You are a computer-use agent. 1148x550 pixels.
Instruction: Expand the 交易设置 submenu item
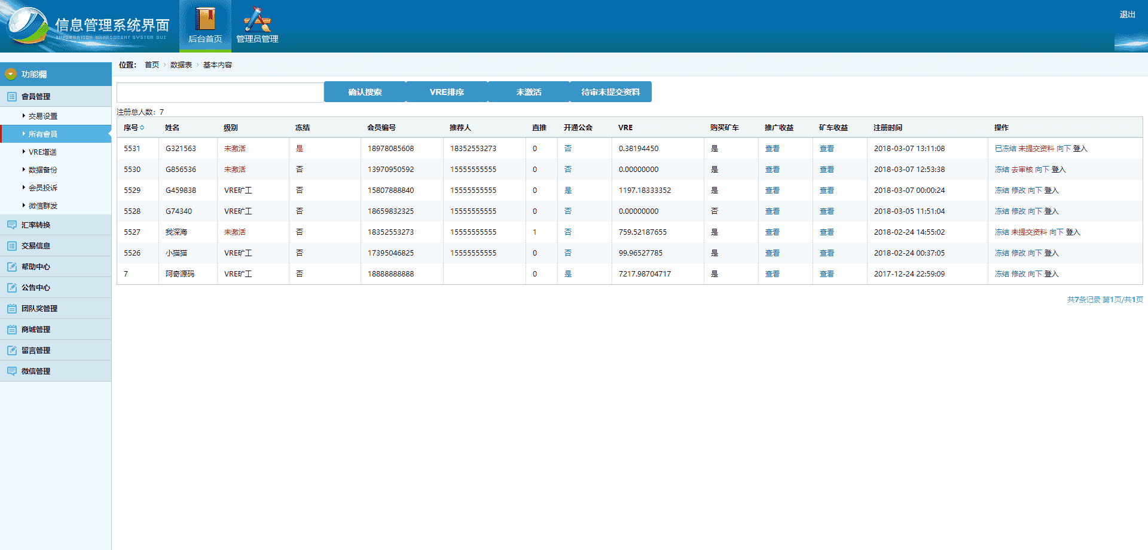click(x=43, y=116)
